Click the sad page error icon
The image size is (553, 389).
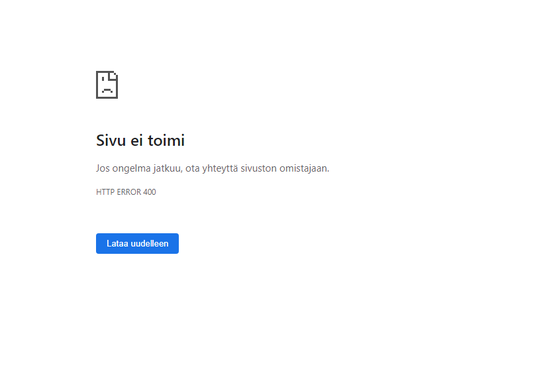click(107, 85)
